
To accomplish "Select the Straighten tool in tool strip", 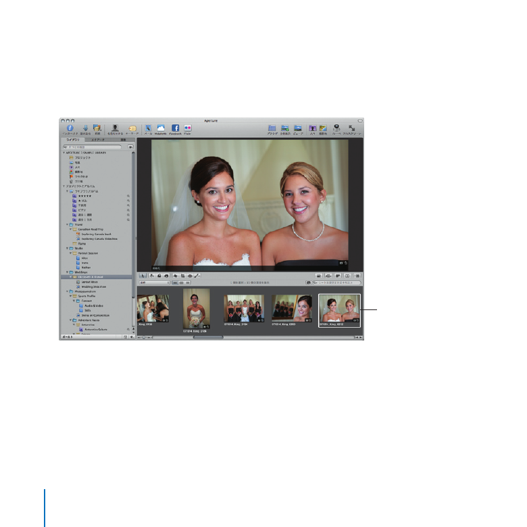I will tap(176, 276).
